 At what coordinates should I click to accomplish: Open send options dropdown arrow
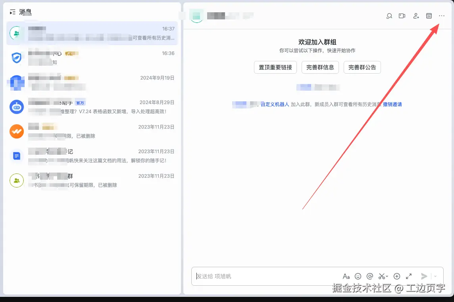[x=435, y=276]
